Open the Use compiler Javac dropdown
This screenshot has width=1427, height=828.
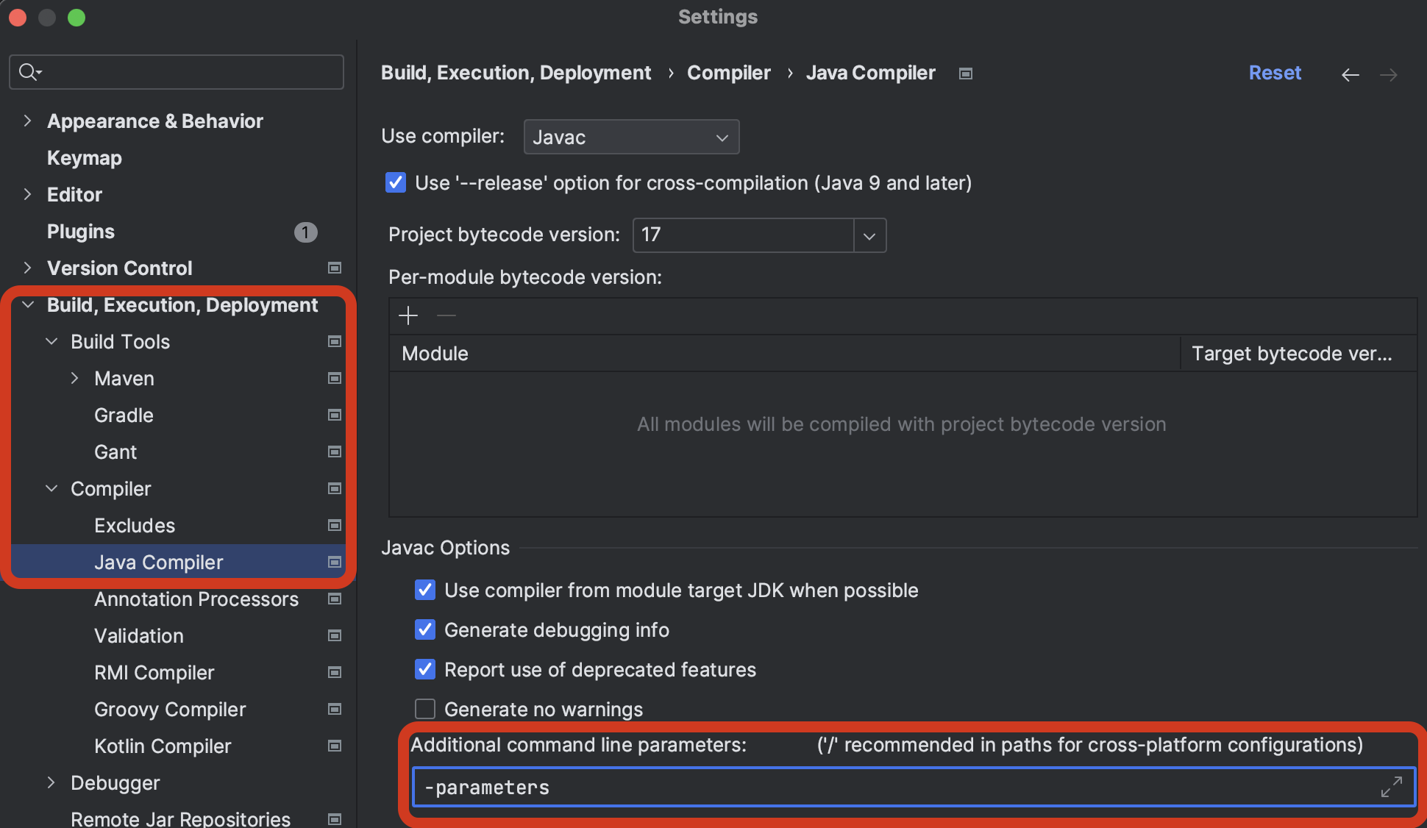tap(631, 138)
